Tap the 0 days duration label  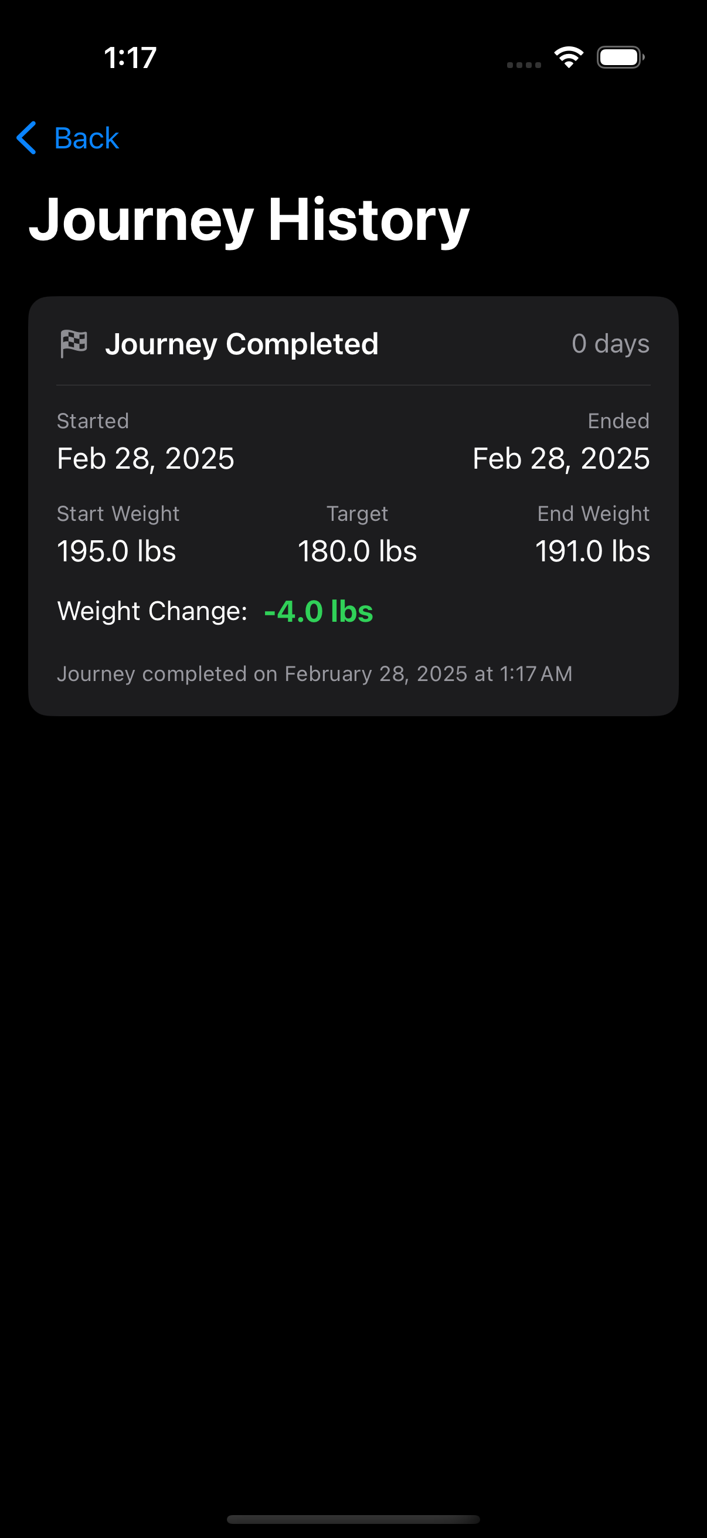point(610,343)
